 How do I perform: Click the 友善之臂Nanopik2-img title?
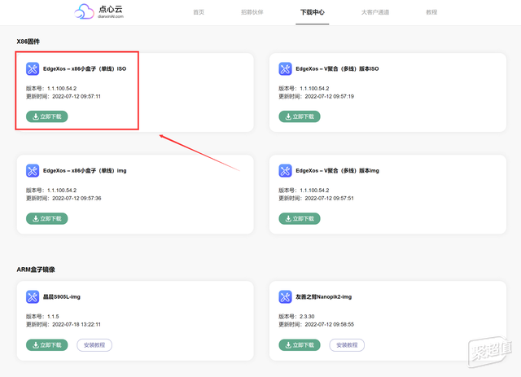pos(324,297)
